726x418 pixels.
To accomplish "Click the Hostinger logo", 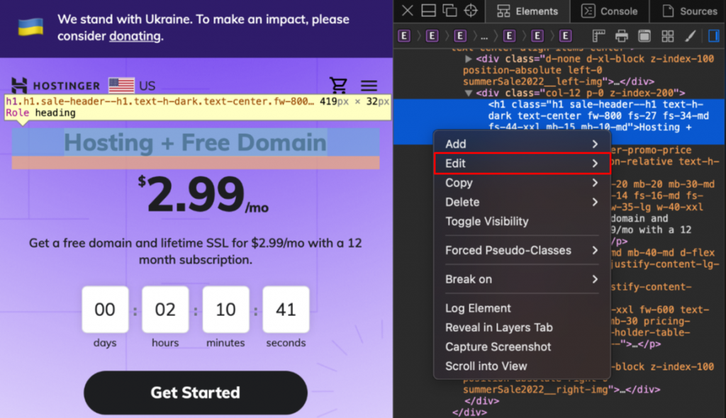I will pyautogui.click(x=57, y=85).
